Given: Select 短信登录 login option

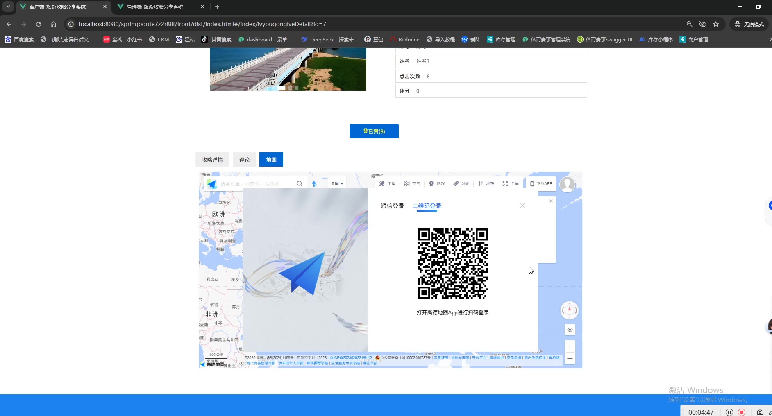Looking at the screenshot, I should click(x=392, y=206).
